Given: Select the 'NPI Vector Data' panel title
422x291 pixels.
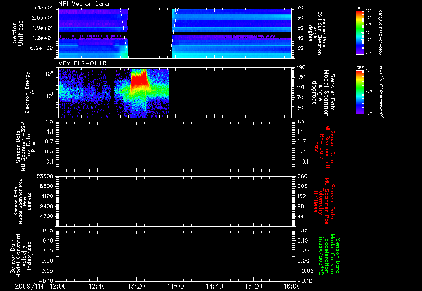Looking at the screenshot, I should 84,4.
